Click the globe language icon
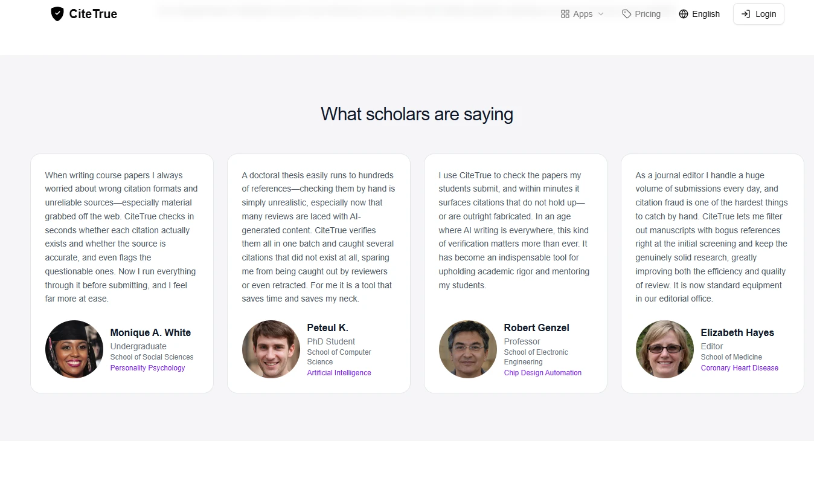 coord(684,14)
